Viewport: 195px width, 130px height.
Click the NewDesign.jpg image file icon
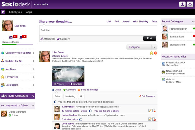click(x=163, y=72)
